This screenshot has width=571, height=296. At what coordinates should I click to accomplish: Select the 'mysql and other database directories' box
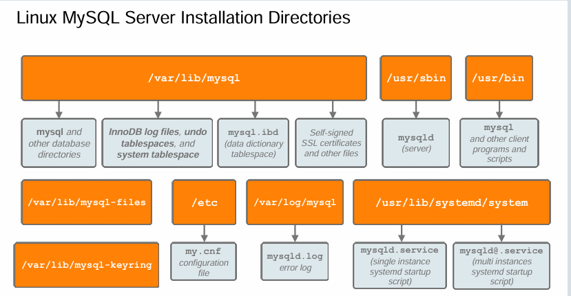(59, 142)
